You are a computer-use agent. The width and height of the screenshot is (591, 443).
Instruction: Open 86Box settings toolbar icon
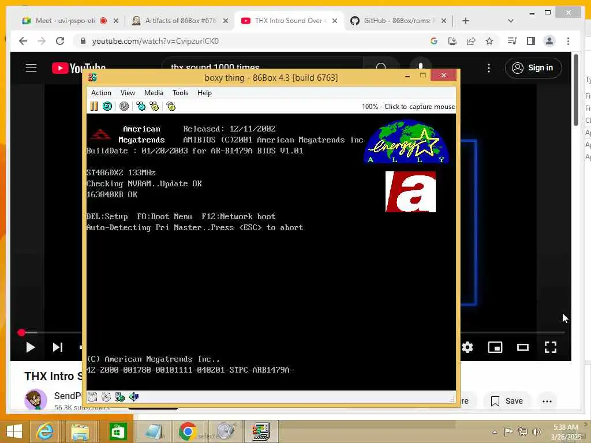tap(171, 106)
